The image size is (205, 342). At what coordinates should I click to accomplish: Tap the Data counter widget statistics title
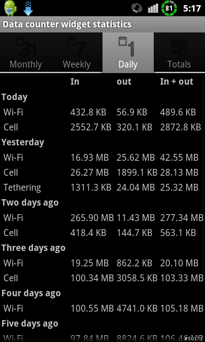(67, 24)
